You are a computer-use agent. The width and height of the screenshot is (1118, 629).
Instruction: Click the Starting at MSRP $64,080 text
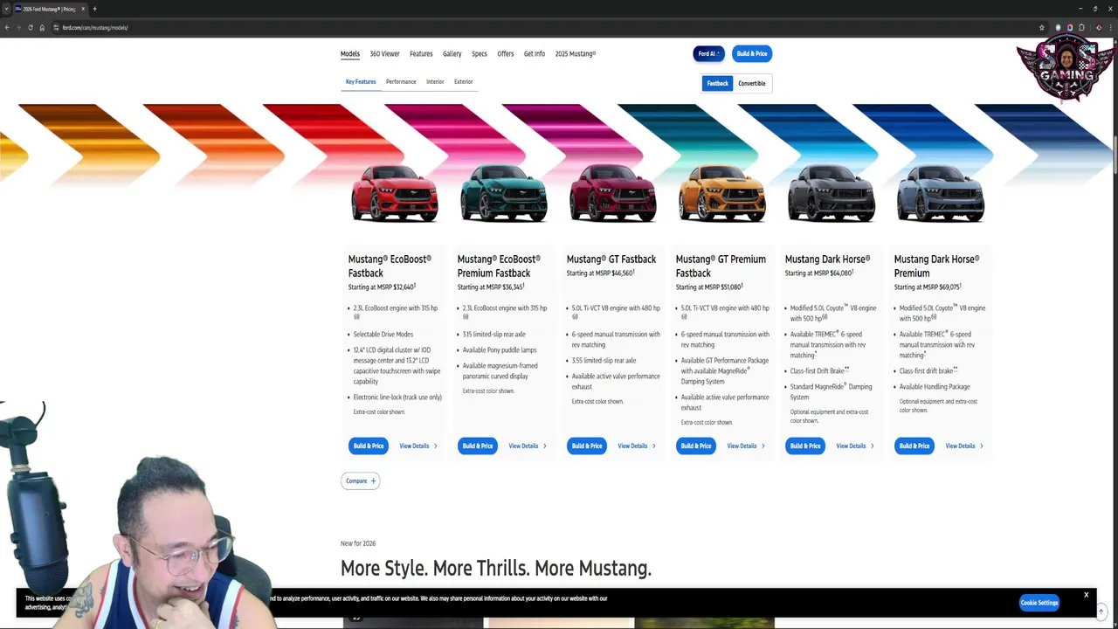819,273
